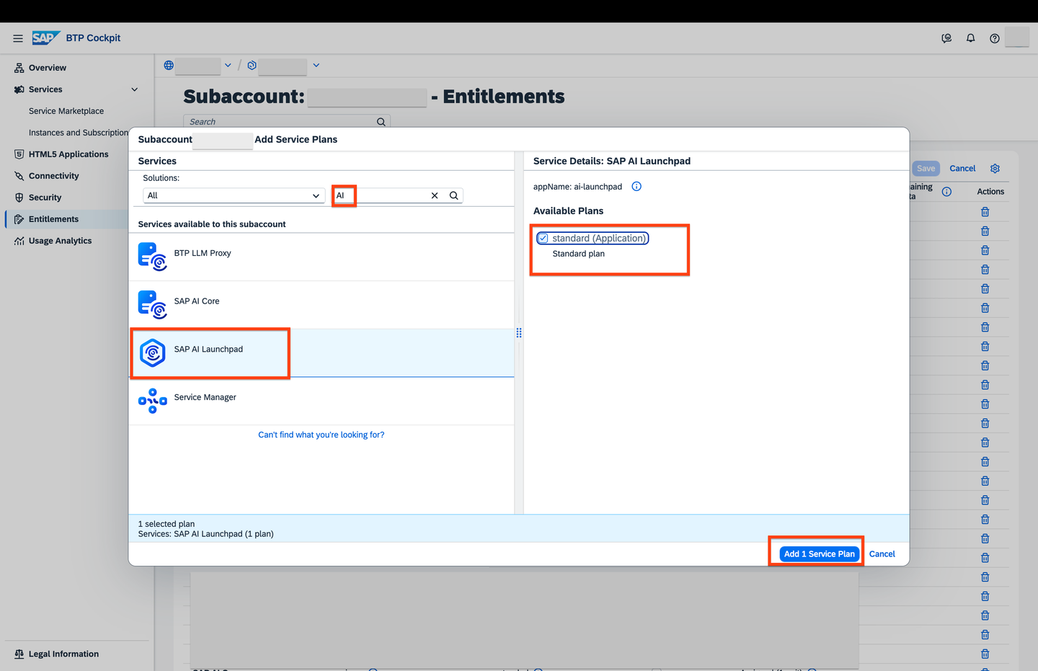The image size is (1038, 671).
Task: Click the HTML5 Applications sidebar icon
Action: coord(19,154)
